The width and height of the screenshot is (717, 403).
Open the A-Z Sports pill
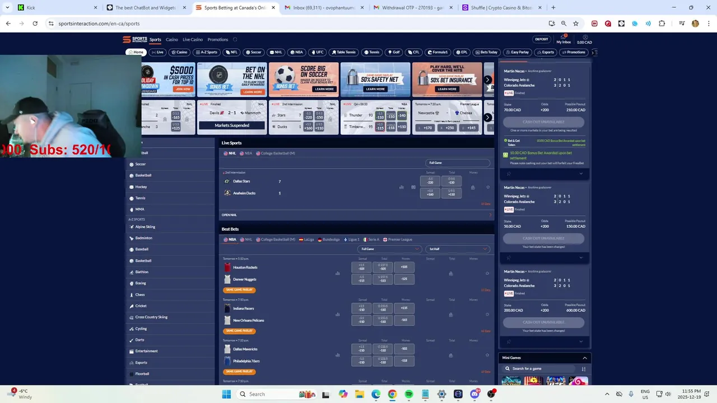click(207, 52)
